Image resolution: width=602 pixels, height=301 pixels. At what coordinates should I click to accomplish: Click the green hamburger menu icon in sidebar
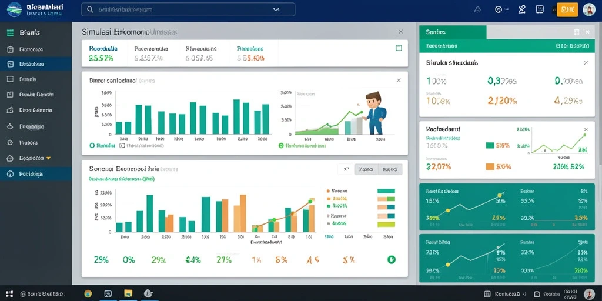coord(11,33)
